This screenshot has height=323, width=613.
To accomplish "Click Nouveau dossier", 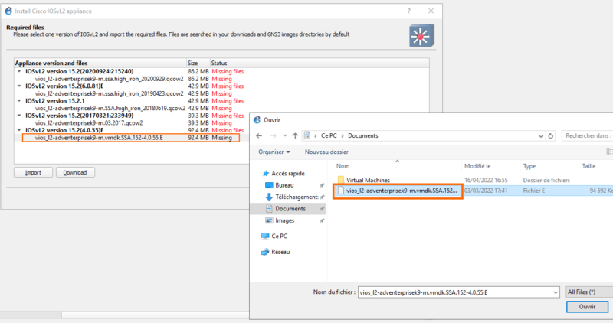I will pos(326,152).
